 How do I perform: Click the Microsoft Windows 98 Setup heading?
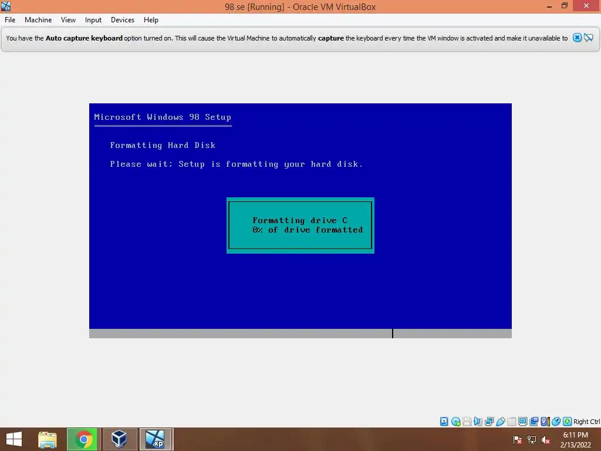[x=163, y=117]
